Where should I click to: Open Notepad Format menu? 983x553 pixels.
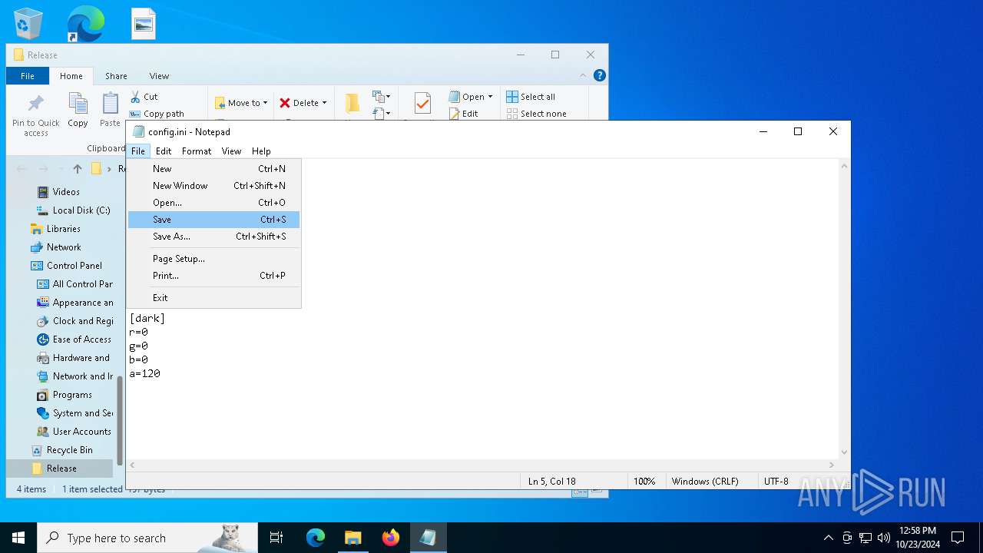point(197,151)
